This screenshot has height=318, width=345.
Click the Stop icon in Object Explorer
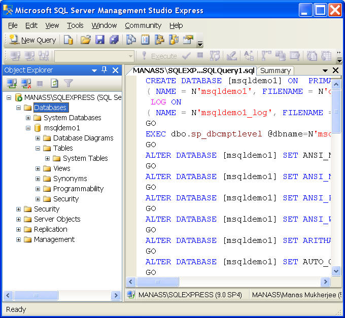(x=40, y=84)
